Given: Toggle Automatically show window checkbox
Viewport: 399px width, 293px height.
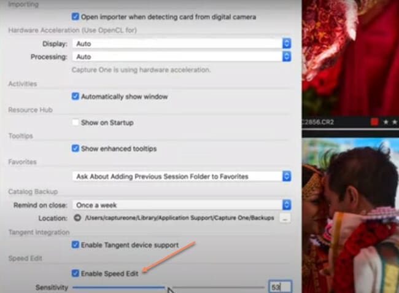Looking at the screenshot, I should (76, 96).
